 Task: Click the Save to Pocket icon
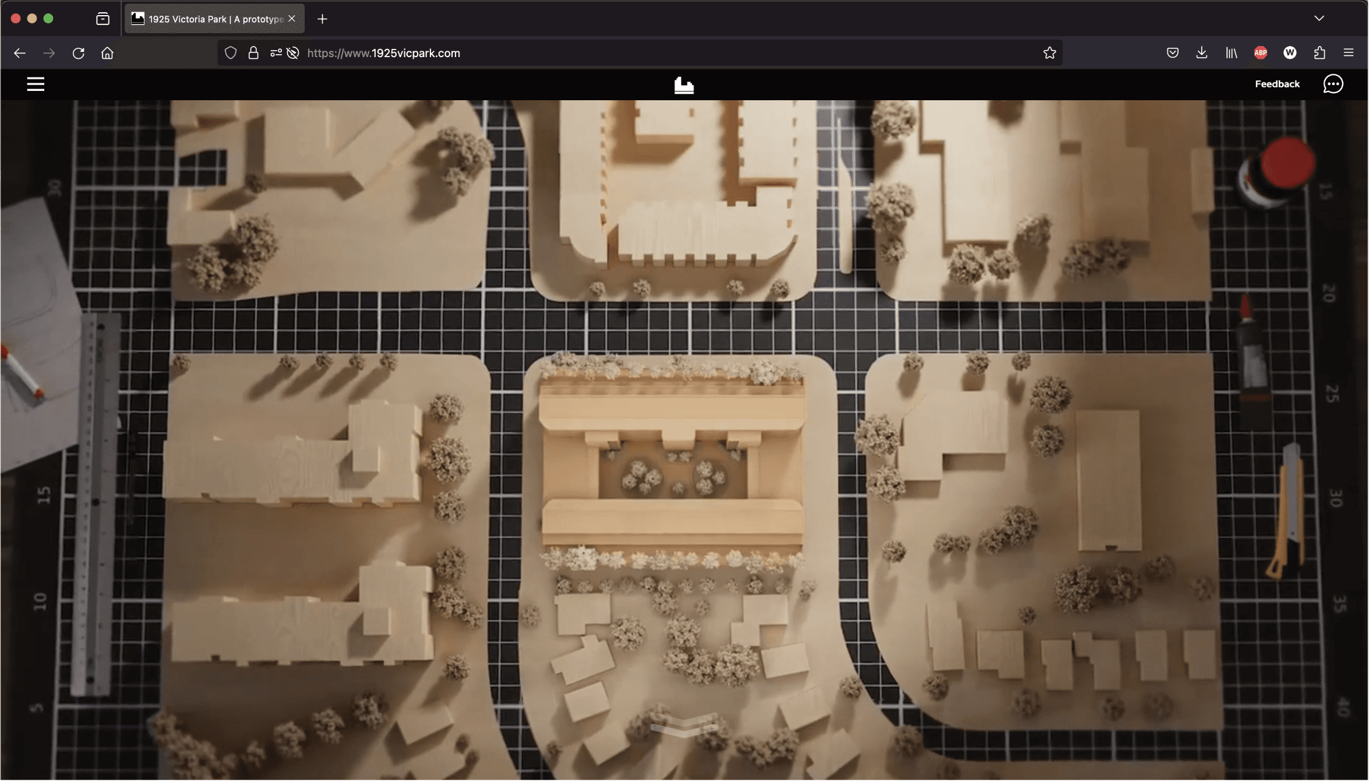[x=1173, y=53]
